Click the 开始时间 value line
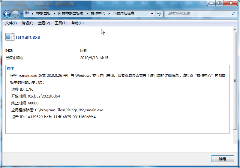240x168 pixels. [x=35, y=96]
